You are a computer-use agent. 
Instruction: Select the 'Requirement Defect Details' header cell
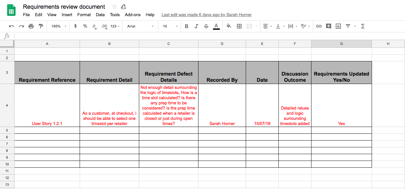pos(169,73)
